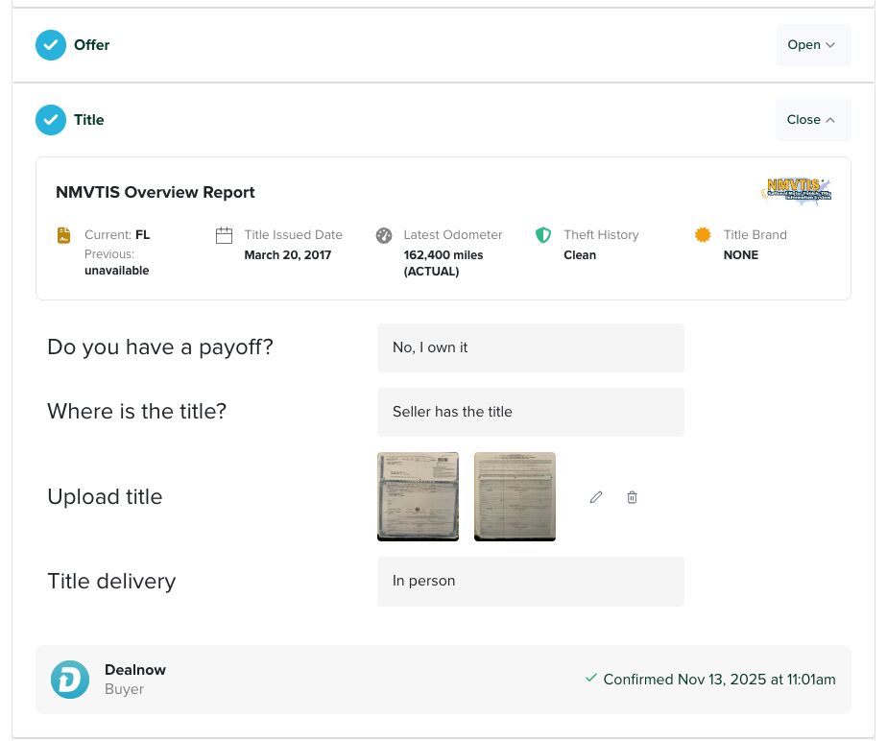Expand the Offer section with Open

click(813, 45)
